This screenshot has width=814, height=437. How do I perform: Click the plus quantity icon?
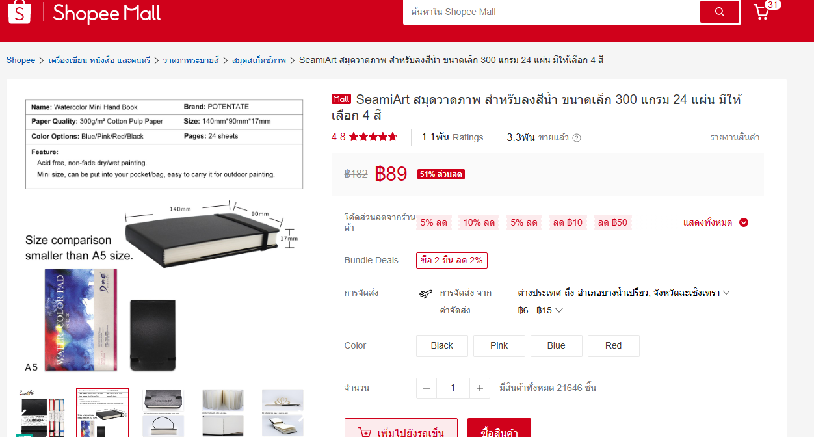tap(480, 388)
